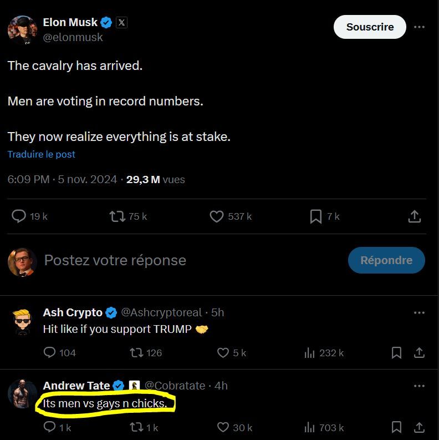The width and height of the screenshot is (439, 440).
Task: Open the @Ashcryptoreal profile handle
Action: point(161,312)
